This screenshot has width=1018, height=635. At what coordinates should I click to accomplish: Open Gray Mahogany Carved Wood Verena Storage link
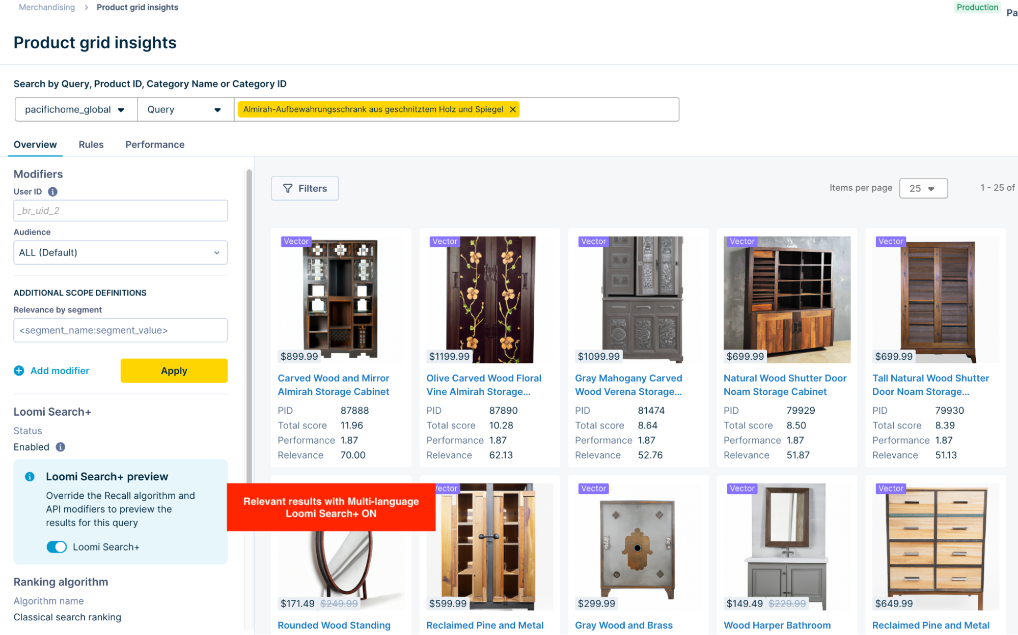pyautogui.click(x=628, y=385)
